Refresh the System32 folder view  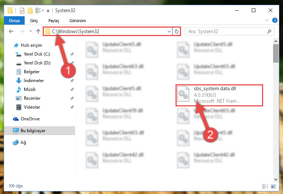[x=177, y=31]
